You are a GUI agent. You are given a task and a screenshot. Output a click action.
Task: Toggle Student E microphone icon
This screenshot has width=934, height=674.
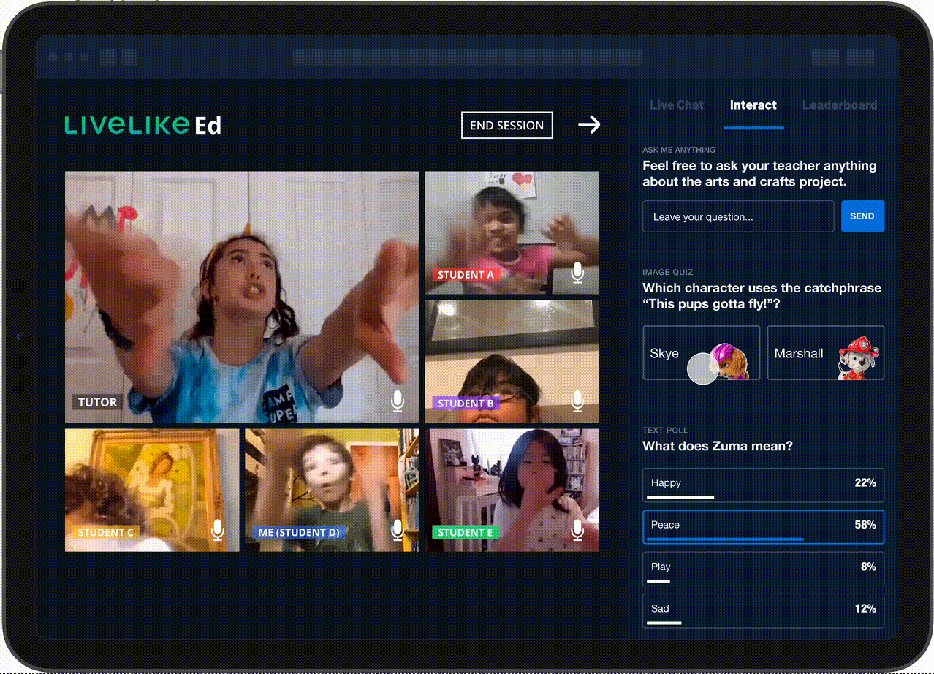(x=577, y=530)
